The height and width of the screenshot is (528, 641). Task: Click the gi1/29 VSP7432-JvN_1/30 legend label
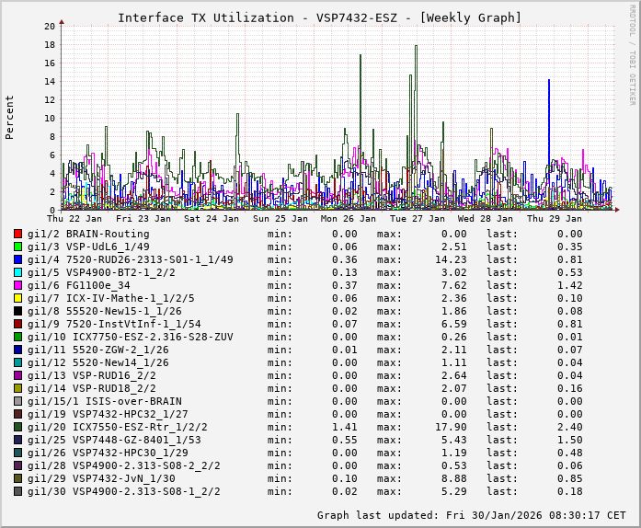(101, 478)
